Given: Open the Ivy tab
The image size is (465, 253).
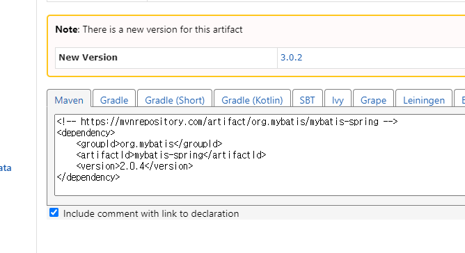Looking at the screenshot, I should (338, 100).
